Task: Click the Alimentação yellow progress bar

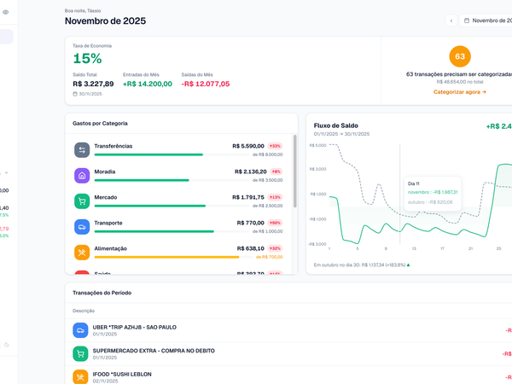Action: point(166,257)
